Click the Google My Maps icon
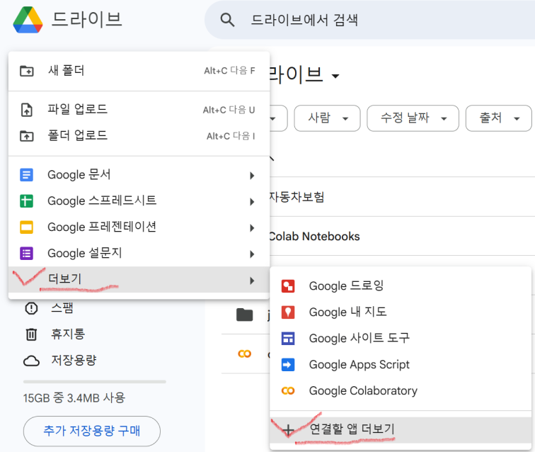535x452 pixels. pyautogui.click(x=288, y=312)
